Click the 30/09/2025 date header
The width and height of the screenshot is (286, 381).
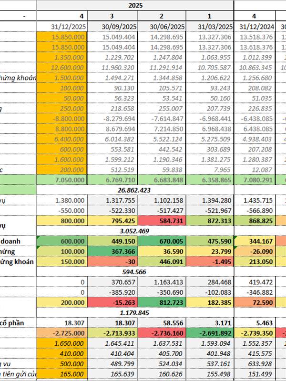tap(112, 27)
